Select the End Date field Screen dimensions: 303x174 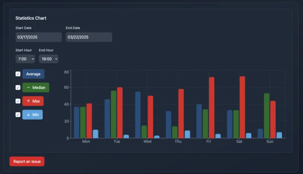click(89, 37)
